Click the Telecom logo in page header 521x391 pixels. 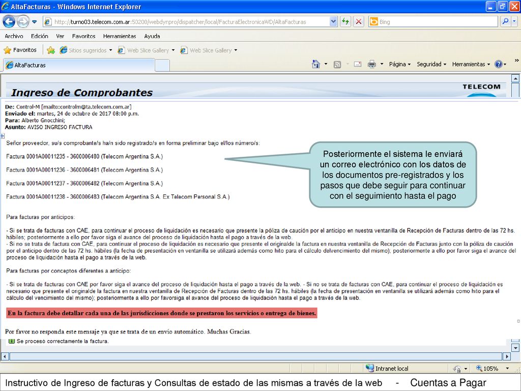pyautogui.click(x=481, y=90)
